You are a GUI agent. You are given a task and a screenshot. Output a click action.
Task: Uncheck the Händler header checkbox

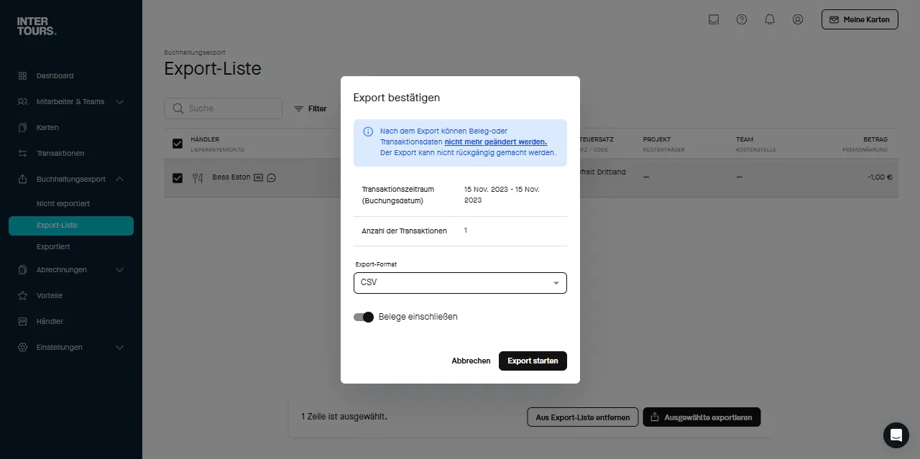(177, 143)
